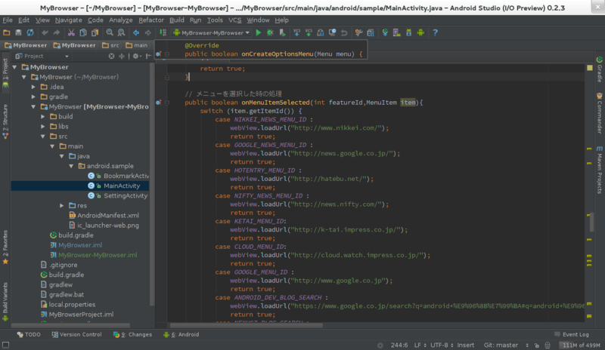Toggle the tool window button at bottom-left corner
The width and height of the screenshot is (605, 350).
point(5,345)
